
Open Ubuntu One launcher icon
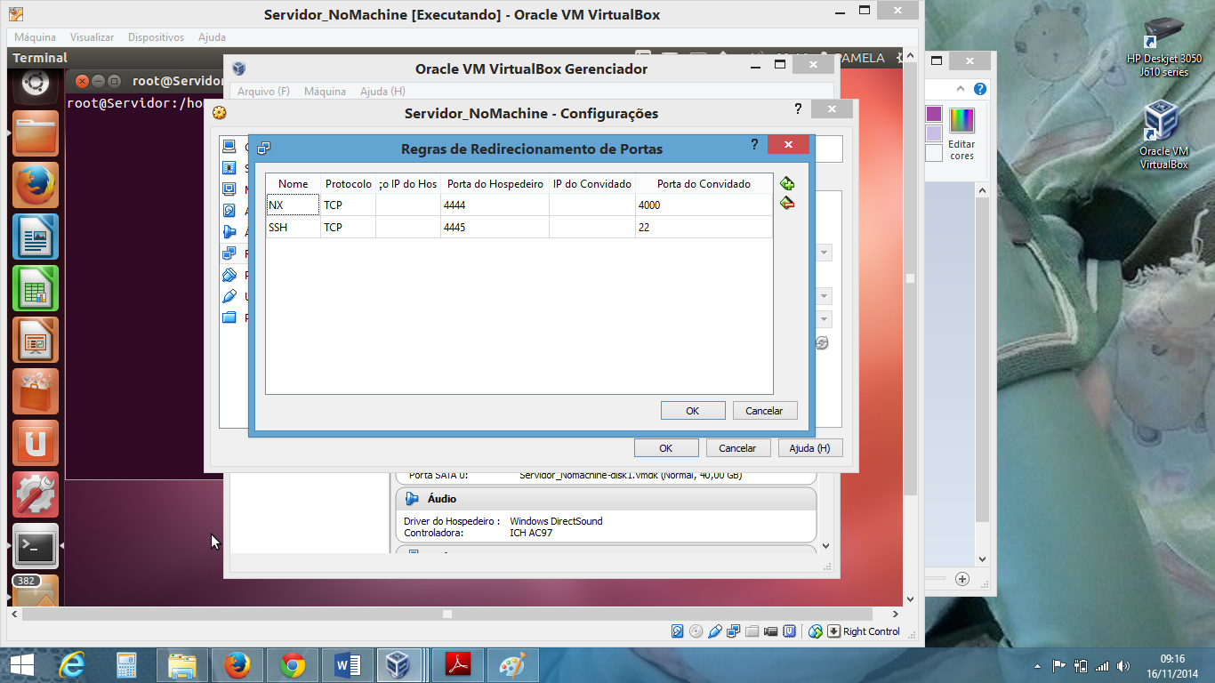[36, 443]
